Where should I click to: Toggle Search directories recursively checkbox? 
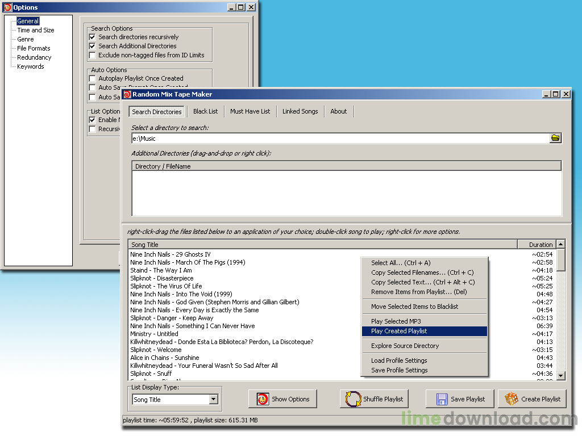click(x=93, y=37)
